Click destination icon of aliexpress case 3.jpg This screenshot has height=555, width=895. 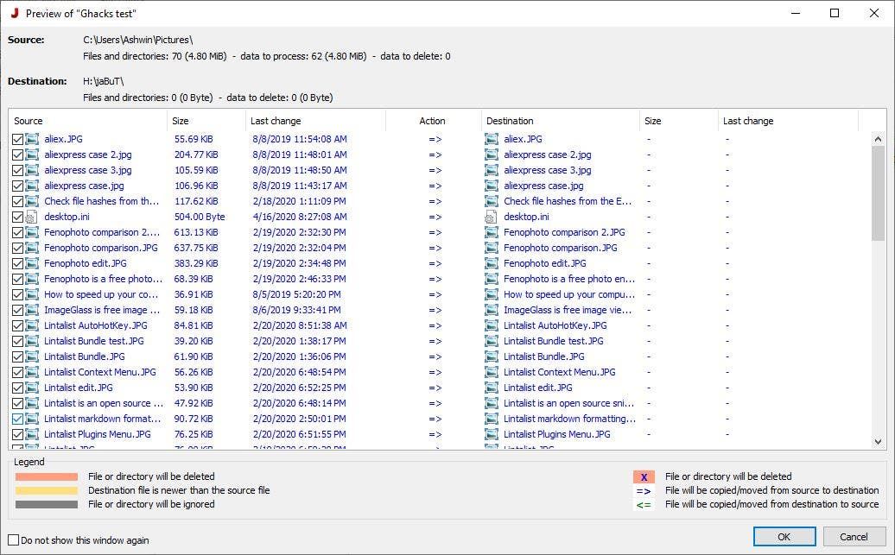(x=491, y=170)
